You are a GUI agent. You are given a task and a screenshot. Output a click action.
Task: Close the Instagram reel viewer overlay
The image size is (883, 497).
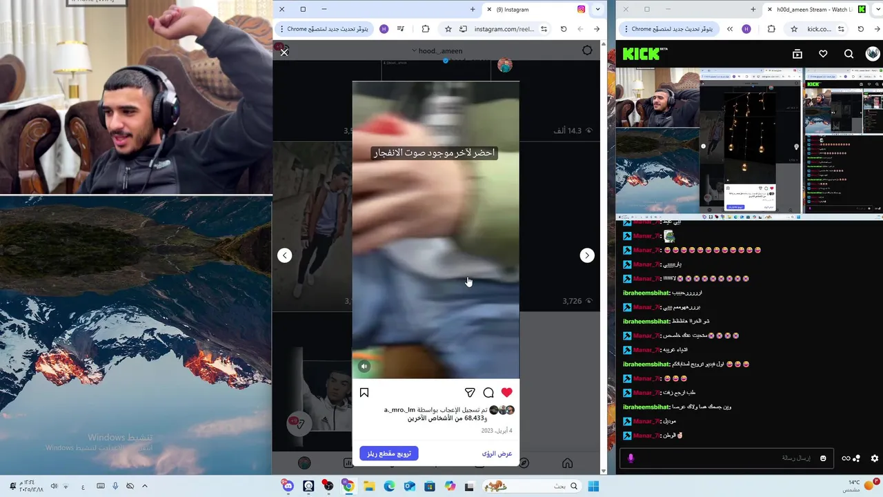[284, 52]
